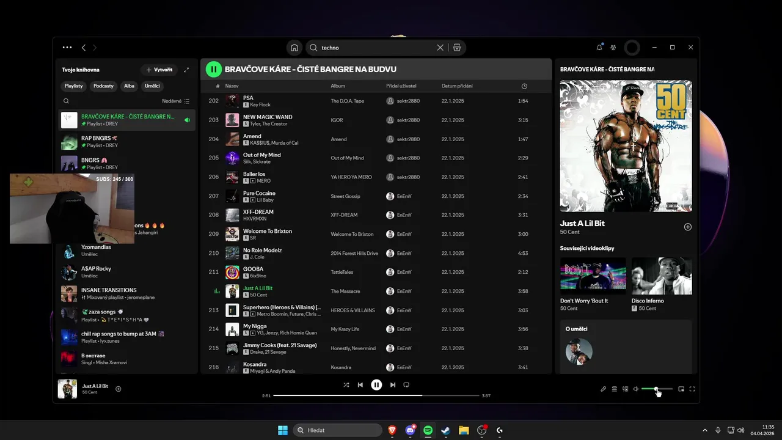The height and width of the screenshot is (440, 782).
Task: Play the Disco Inferno video thumbnail
Action: point(662,276)
